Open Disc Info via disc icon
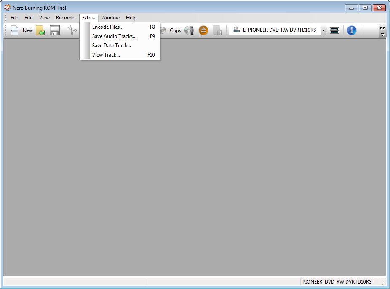The image size is (390, 289). [x=189, y=30]
